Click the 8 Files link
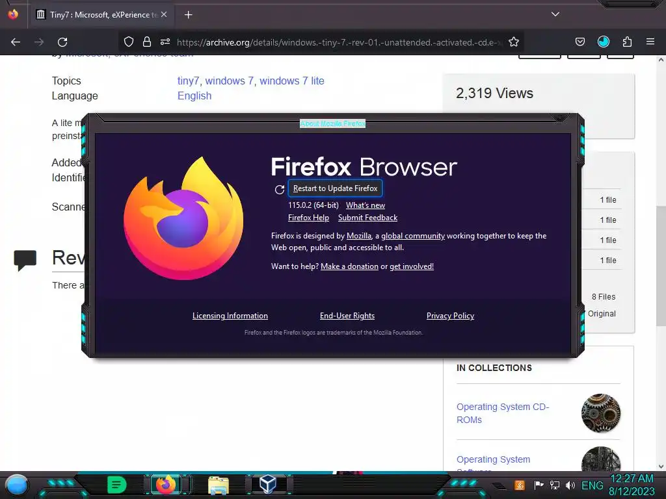Image resolution: width=666 pixels, height=499 pixels. click(604, 296)
